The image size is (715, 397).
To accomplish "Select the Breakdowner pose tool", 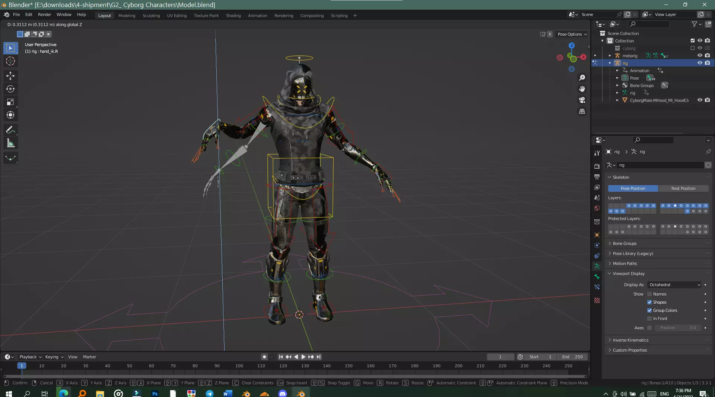I will tap(10, 158).
